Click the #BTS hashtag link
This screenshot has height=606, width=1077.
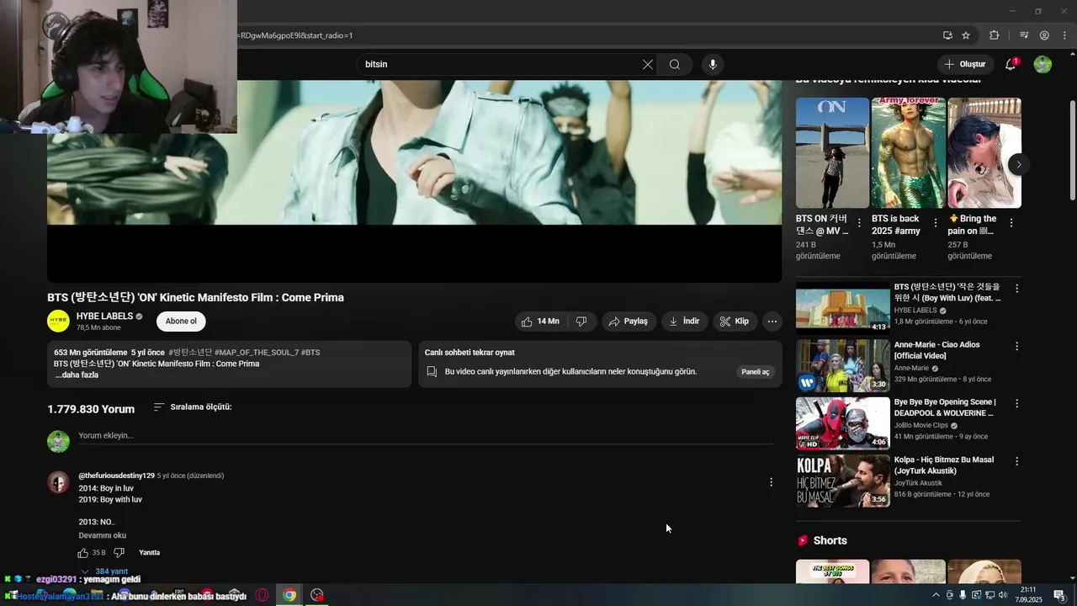coord(310,353)
